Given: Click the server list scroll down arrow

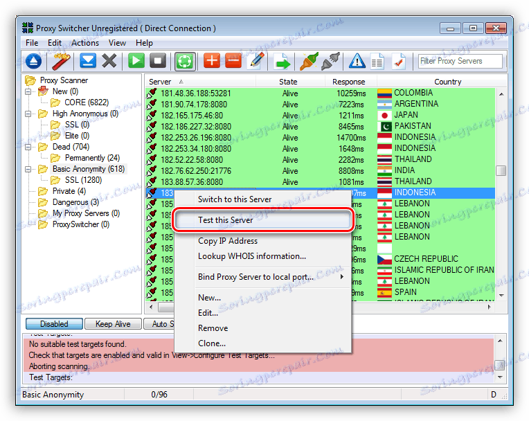Looking at the screenshot, I should point(501,296).
